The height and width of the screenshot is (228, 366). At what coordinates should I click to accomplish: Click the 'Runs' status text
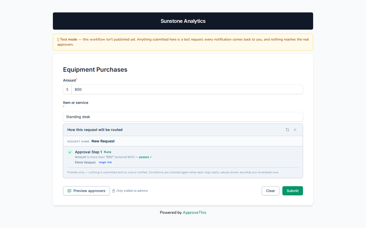(108, 152)
